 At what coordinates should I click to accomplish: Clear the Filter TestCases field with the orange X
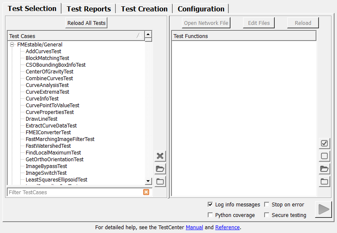(146, 192)
